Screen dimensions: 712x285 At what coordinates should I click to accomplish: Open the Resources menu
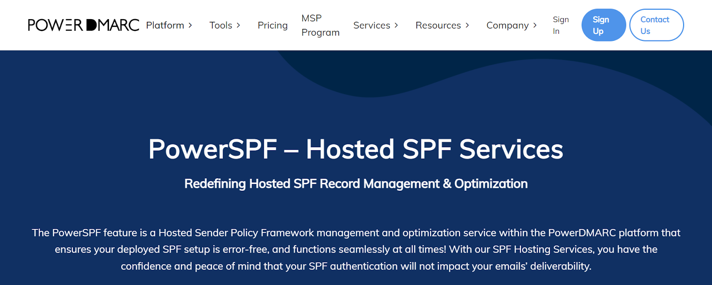[x=438, y=25]
